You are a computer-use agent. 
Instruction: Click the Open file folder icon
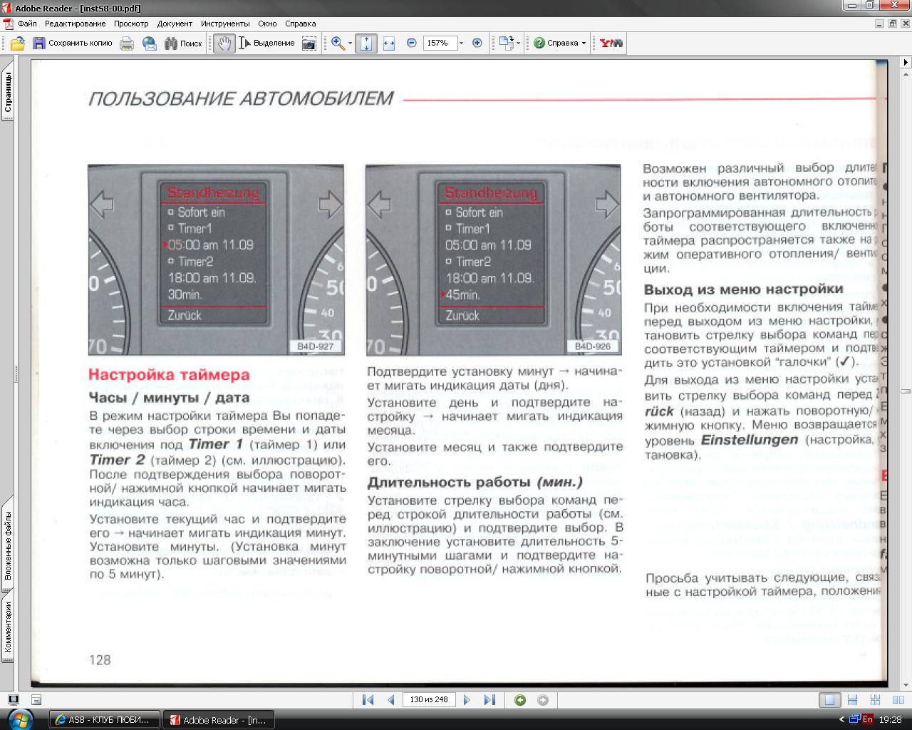[x=18, y=43]
